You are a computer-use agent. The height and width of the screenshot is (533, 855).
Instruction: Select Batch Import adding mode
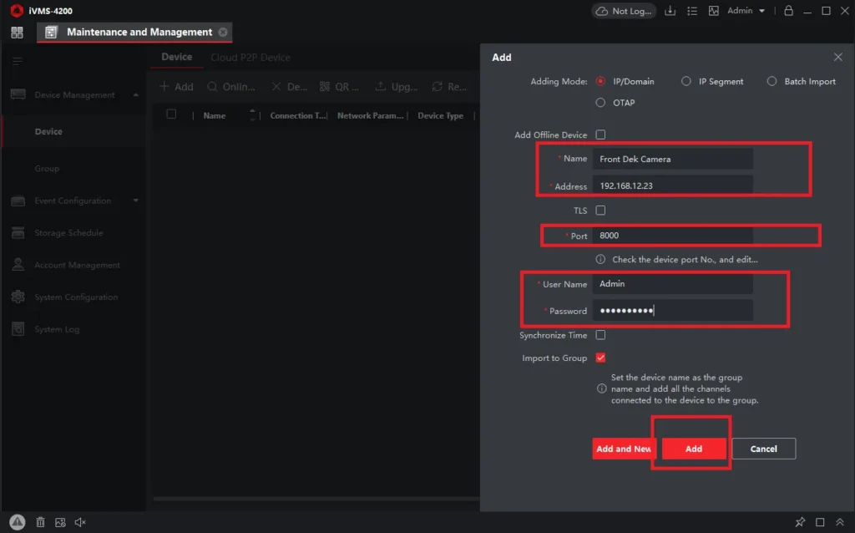coord(772,81)
